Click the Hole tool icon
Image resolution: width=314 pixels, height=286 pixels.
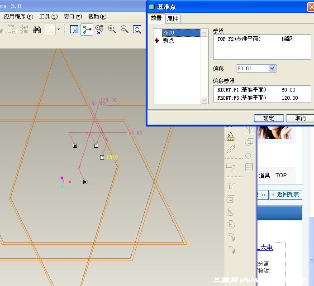coord(231,186)
